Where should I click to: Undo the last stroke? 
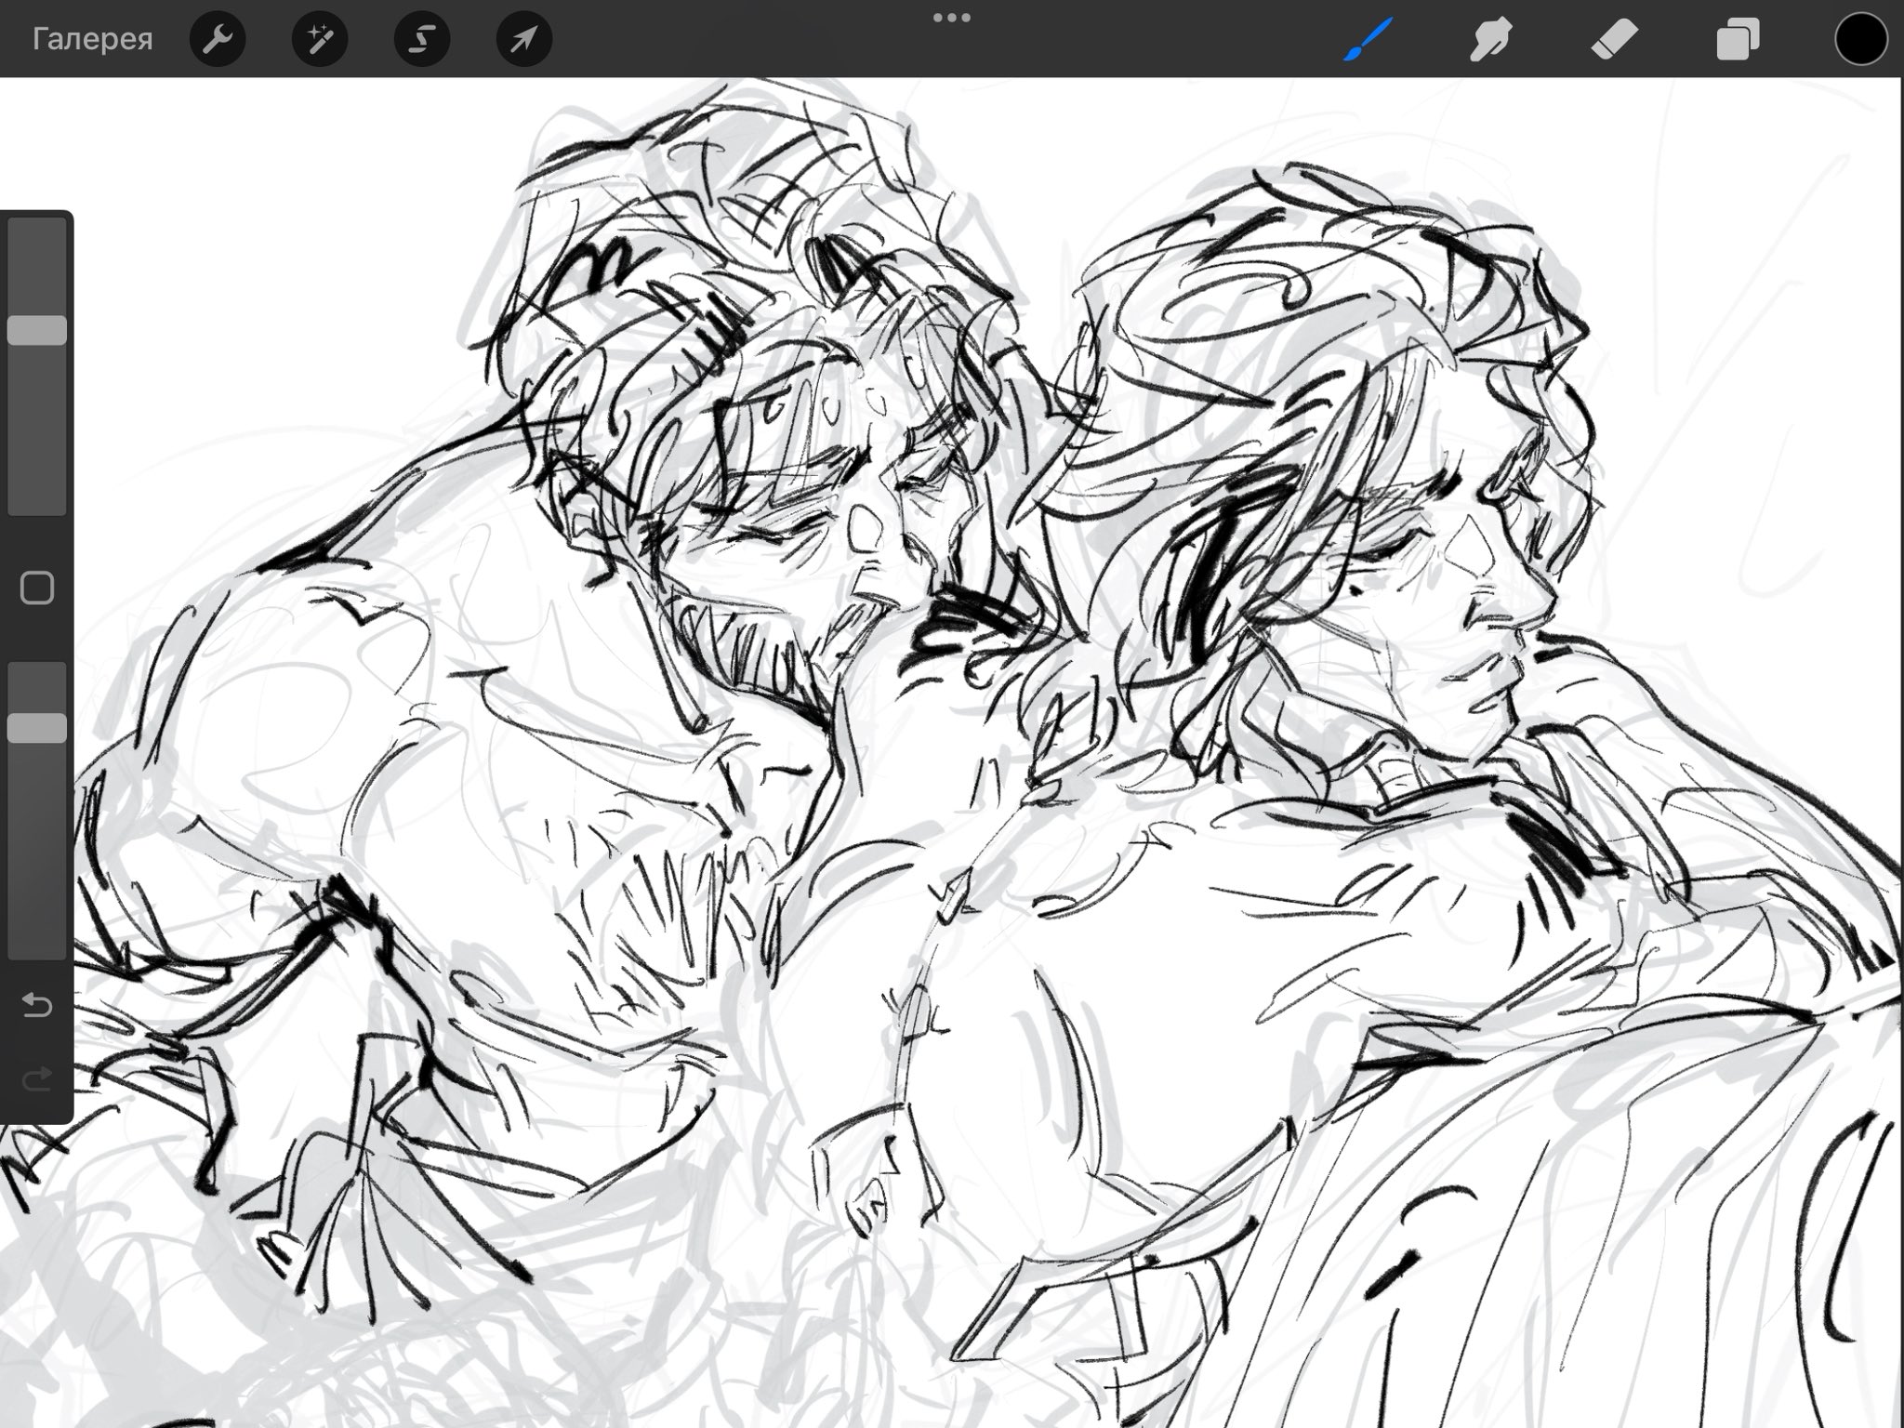tap(37, 1005)
